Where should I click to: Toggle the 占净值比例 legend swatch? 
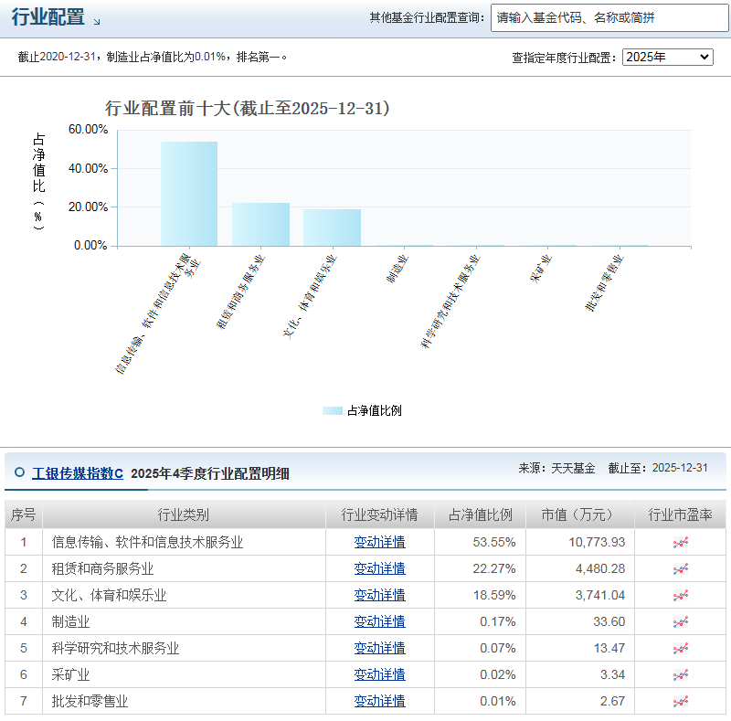pyautogui.click(x=333, y=411)
